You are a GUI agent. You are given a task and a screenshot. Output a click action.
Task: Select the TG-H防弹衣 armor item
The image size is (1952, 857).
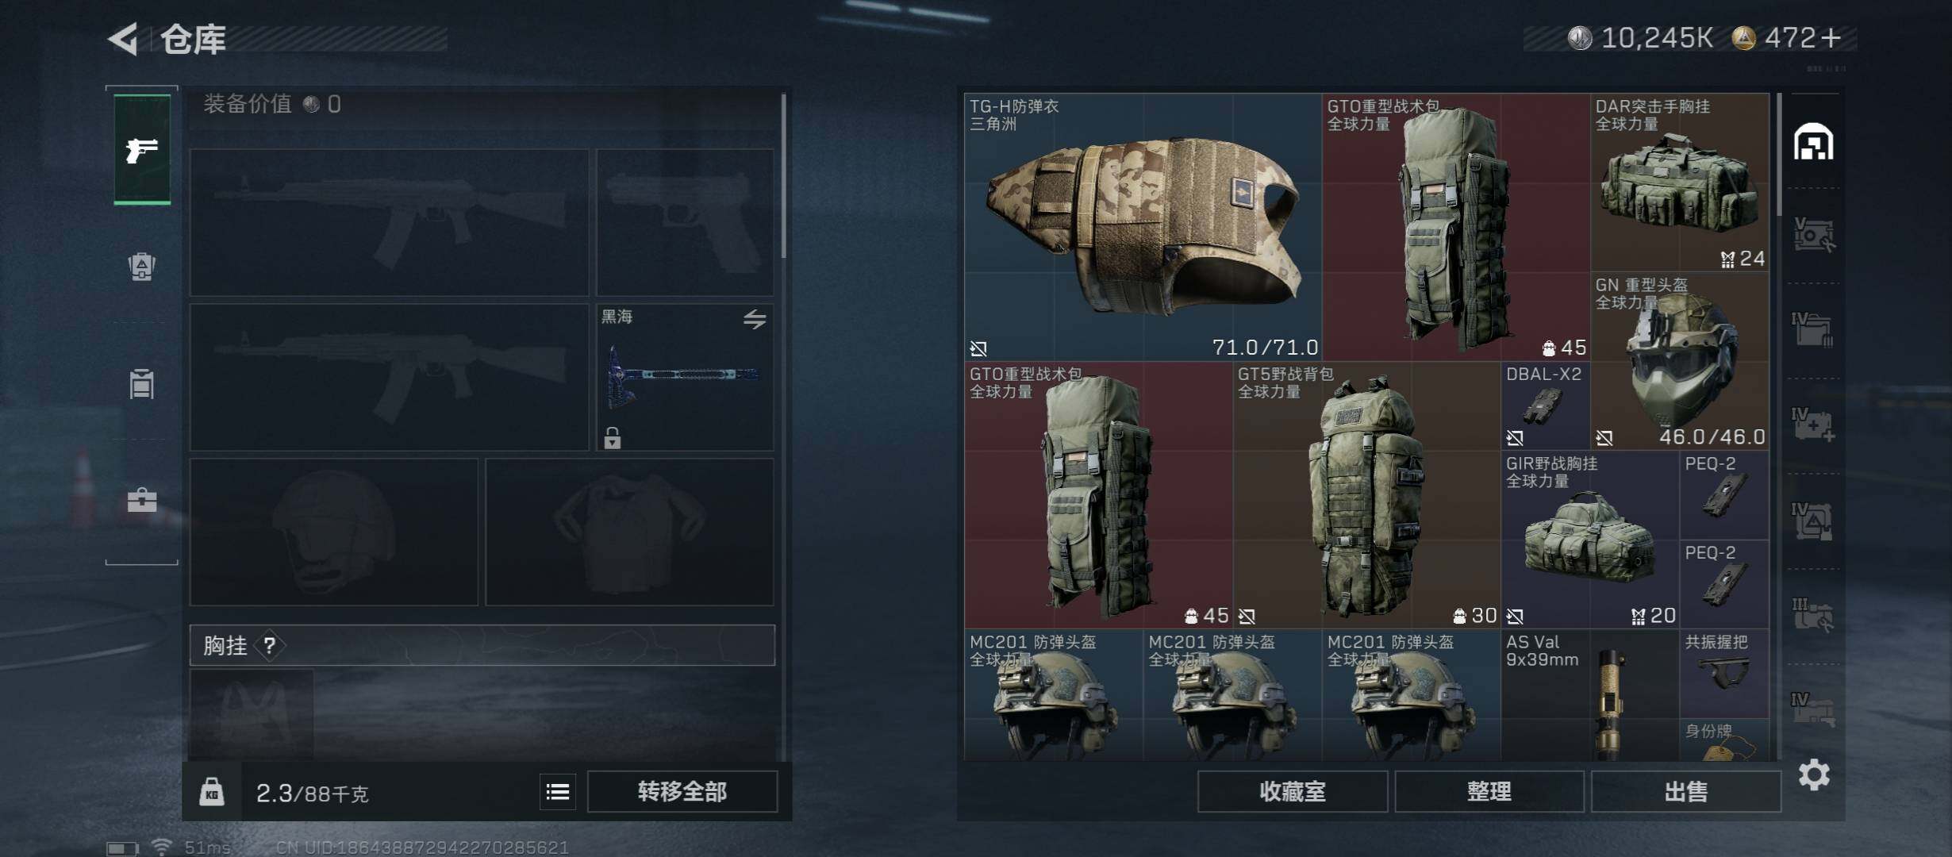click(x=1143, y=228)
